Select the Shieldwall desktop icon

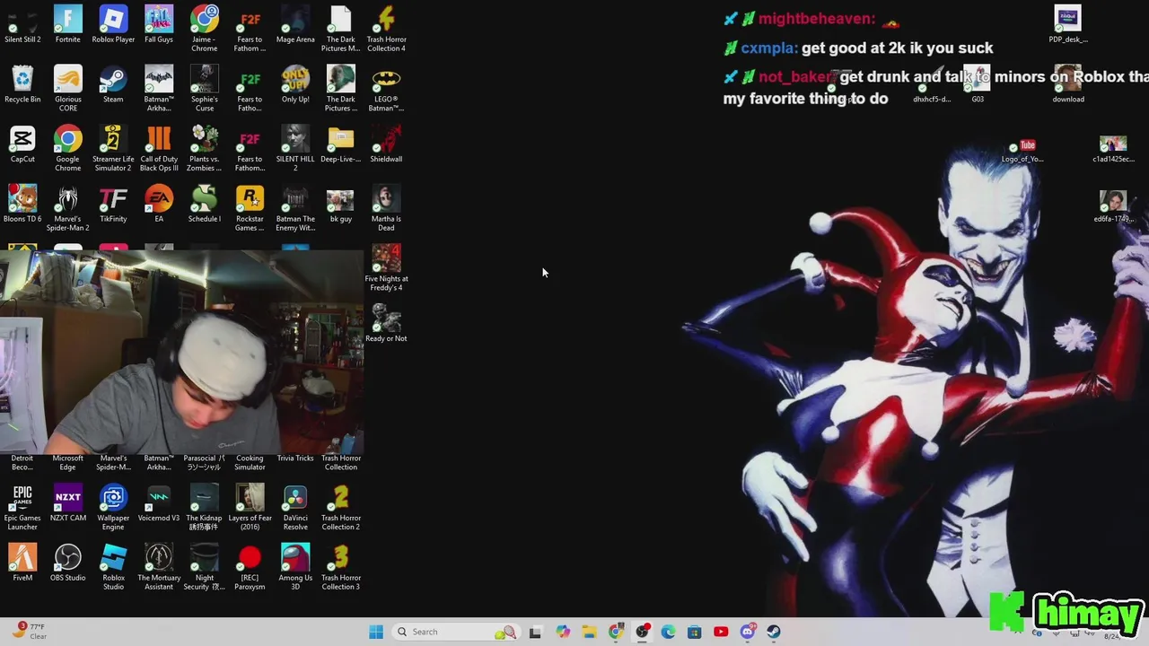[x=386, y=144]
